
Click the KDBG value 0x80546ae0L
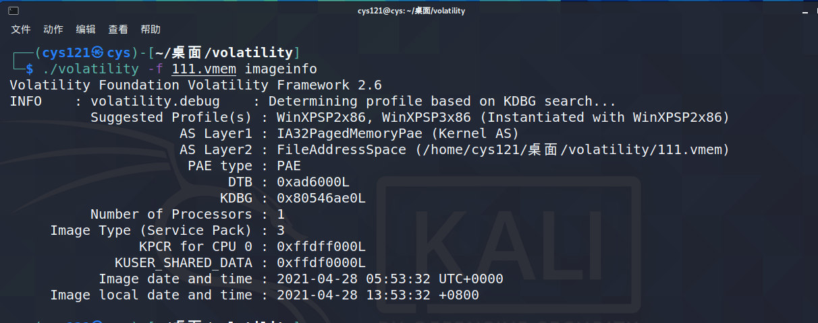pyautogui.click(x=321, y=198)
